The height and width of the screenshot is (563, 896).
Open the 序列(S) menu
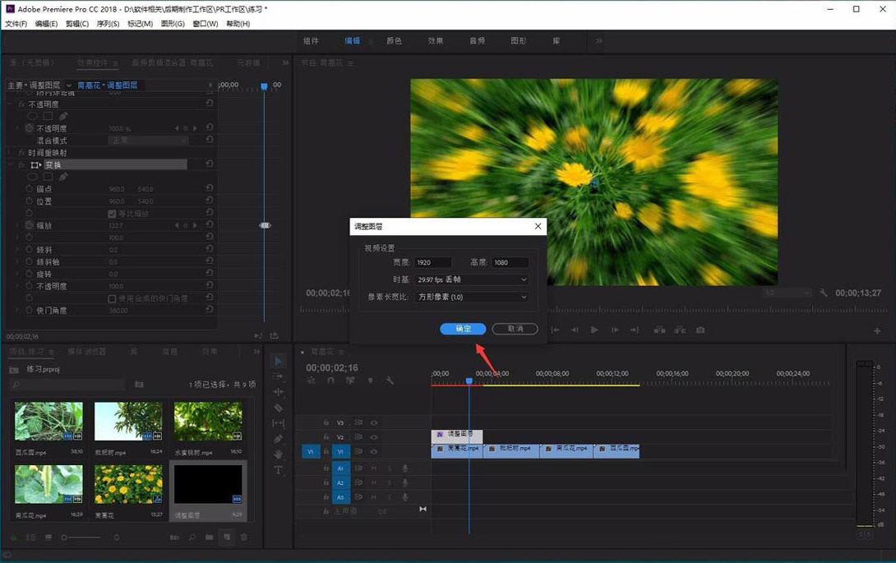tap(108, 24)
